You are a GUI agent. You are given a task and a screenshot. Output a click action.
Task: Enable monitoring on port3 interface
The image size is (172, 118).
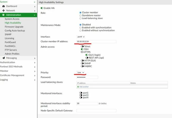coord(81,95)
